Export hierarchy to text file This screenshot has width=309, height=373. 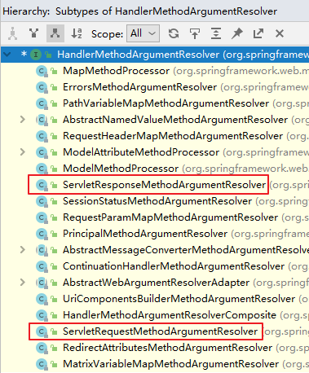(x=258, y=33)
